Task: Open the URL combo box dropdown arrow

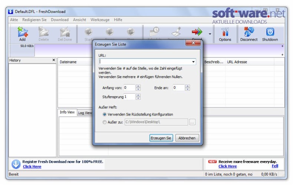Action: click(x=193, y=62)
